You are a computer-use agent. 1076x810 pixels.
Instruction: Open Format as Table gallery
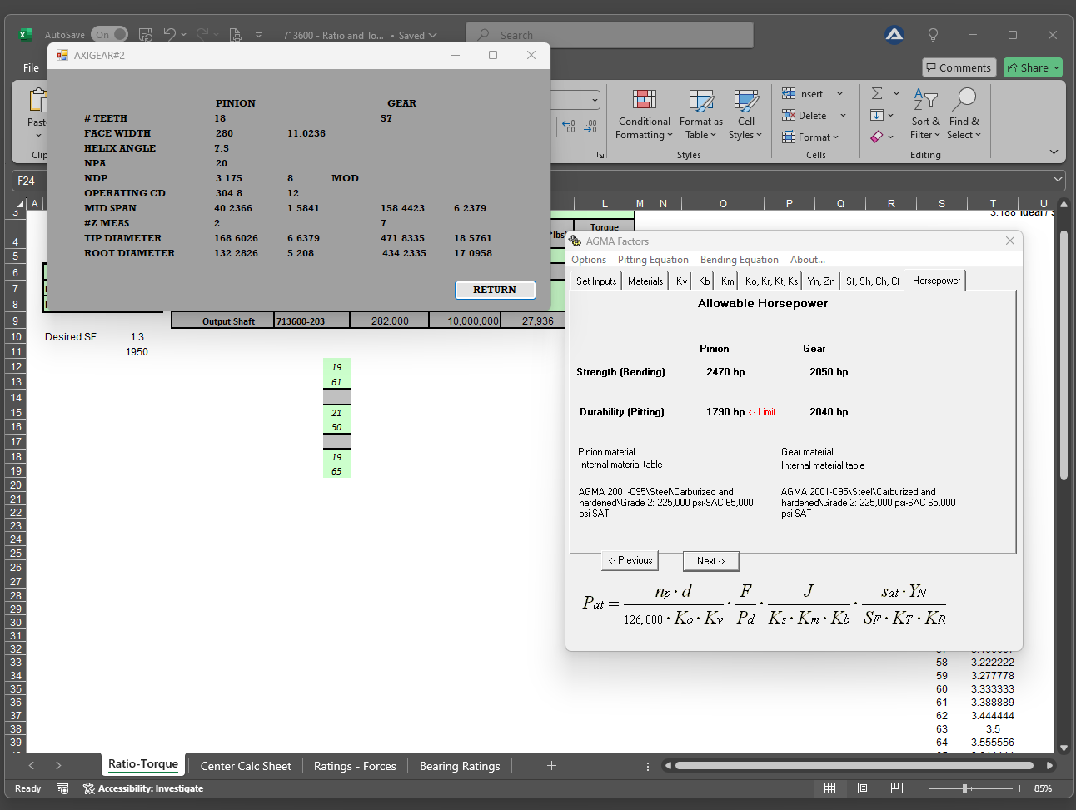pos(700,101)
